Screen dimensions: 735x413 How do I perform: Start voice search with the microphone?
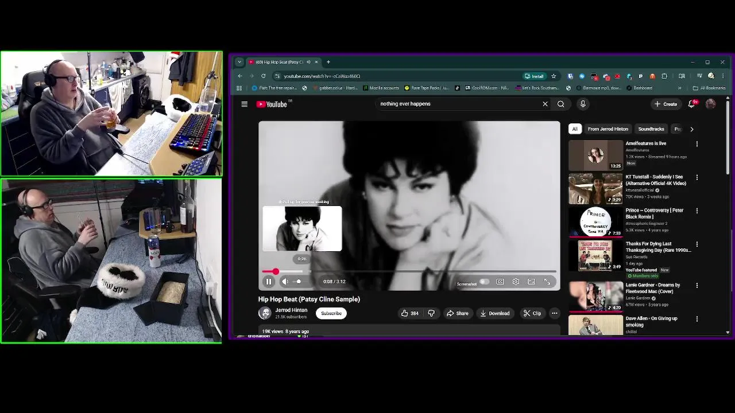click(x=583, y=104)
